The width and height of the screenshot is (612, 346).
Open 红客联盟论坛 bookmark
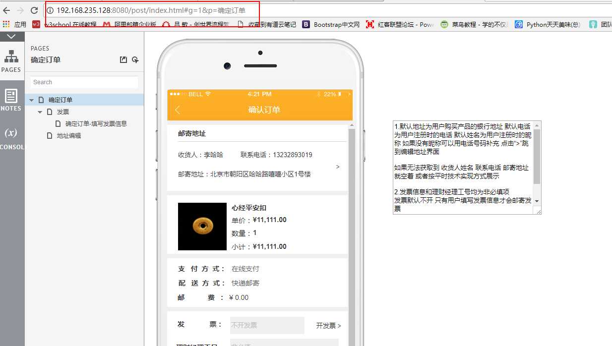(x=400, y=24)
